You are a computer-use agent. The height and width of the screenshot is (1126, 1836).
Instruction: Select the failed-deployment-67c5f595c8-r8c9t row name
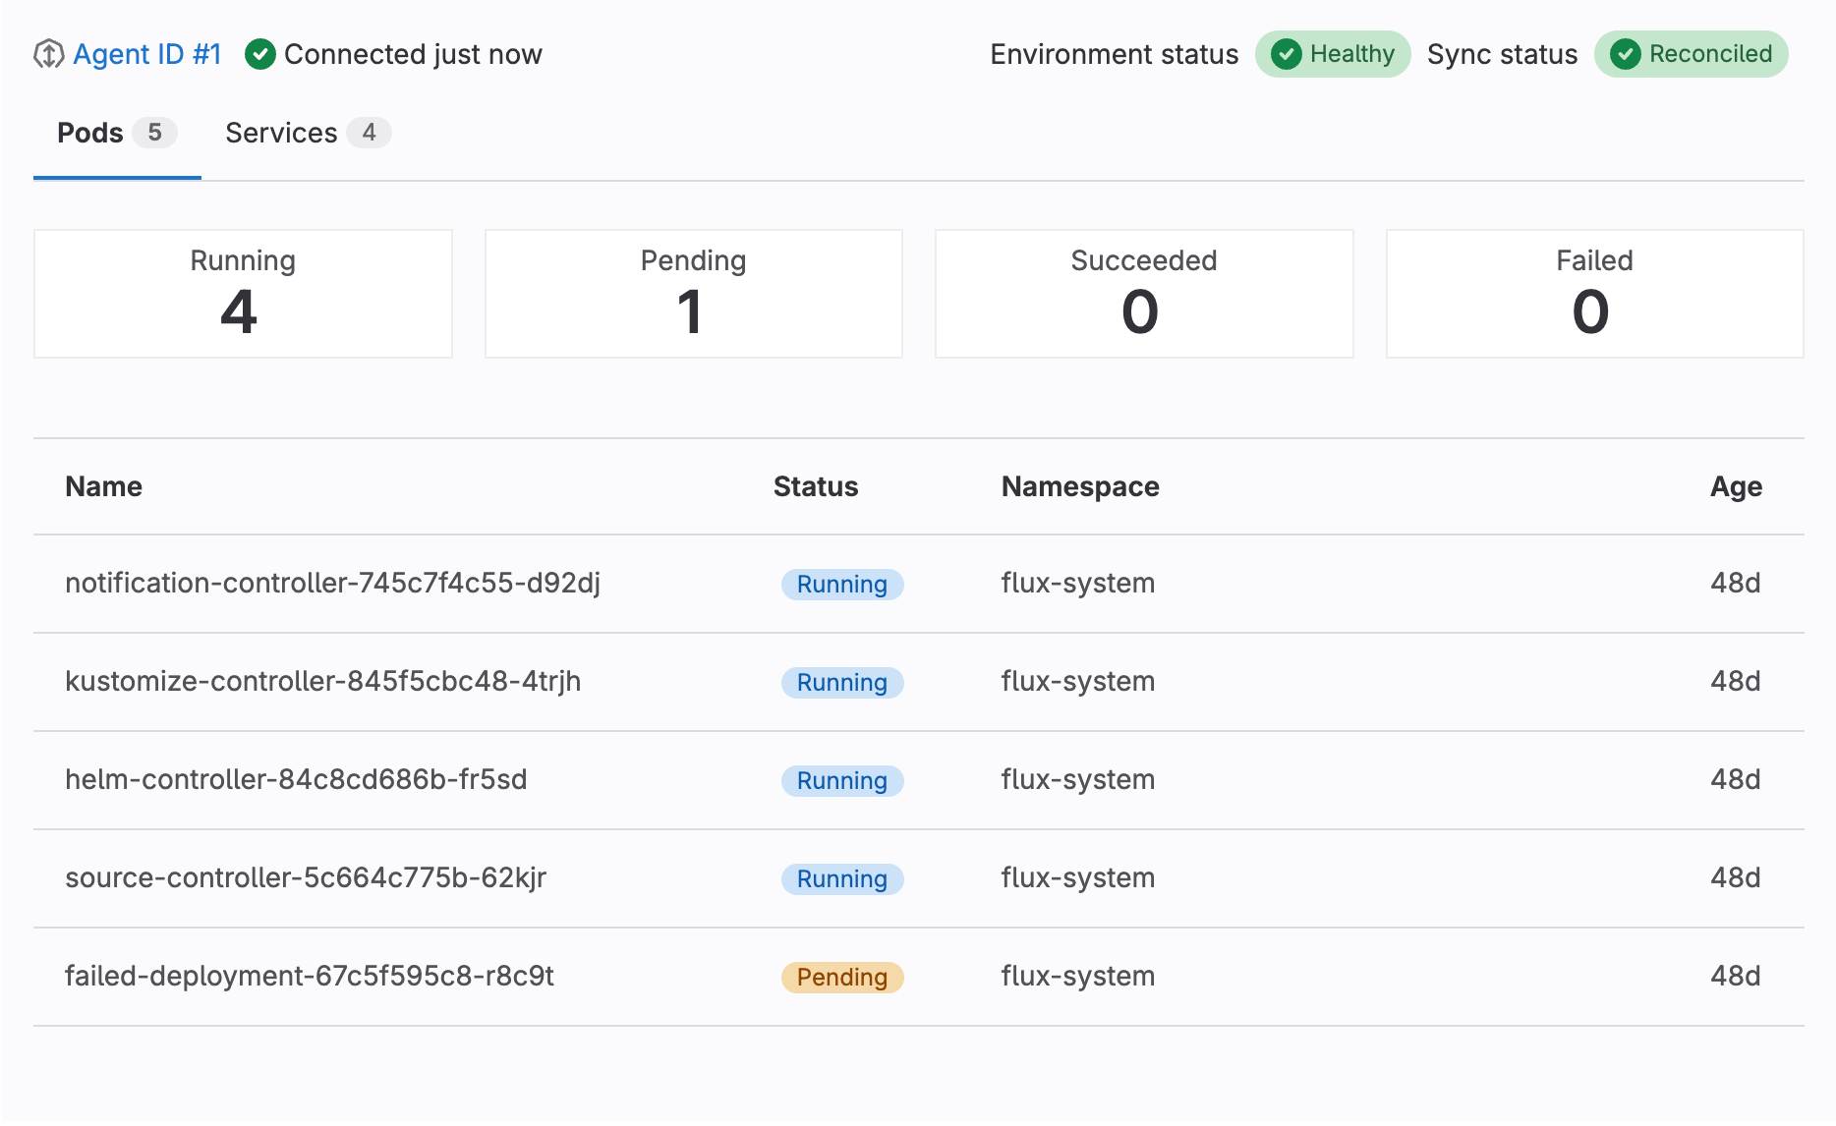[x=310, y=977]
